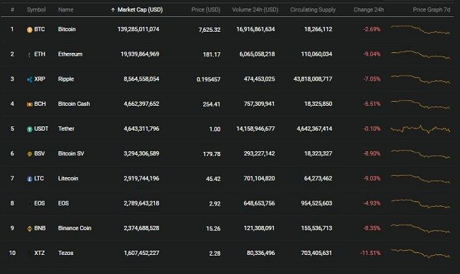Image resolution: width=460 pixels, height=274 pixels.
Task: Click Tether change value -0.10%
Action: click(372, 129)
